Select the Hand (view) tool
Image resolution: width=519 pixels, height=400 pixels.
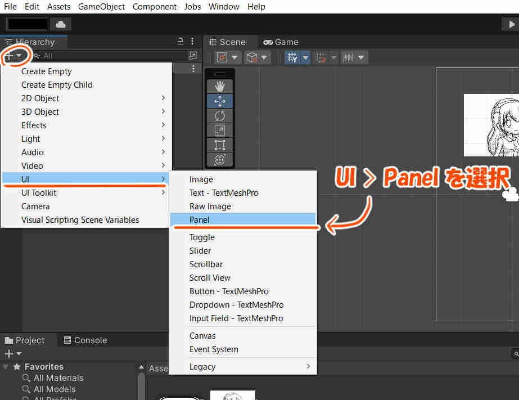[220, 87]
